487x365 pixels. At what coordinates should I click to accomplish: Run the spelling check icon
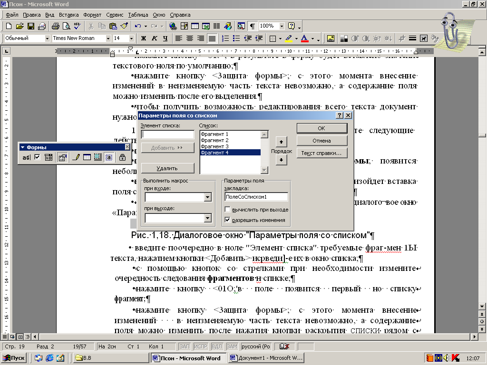coord(77,26)
